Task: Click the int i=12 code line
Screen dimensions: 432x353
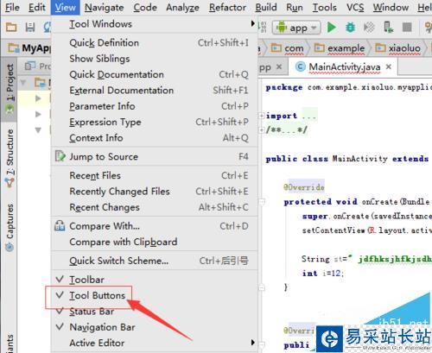Action: tap(323, 273)
